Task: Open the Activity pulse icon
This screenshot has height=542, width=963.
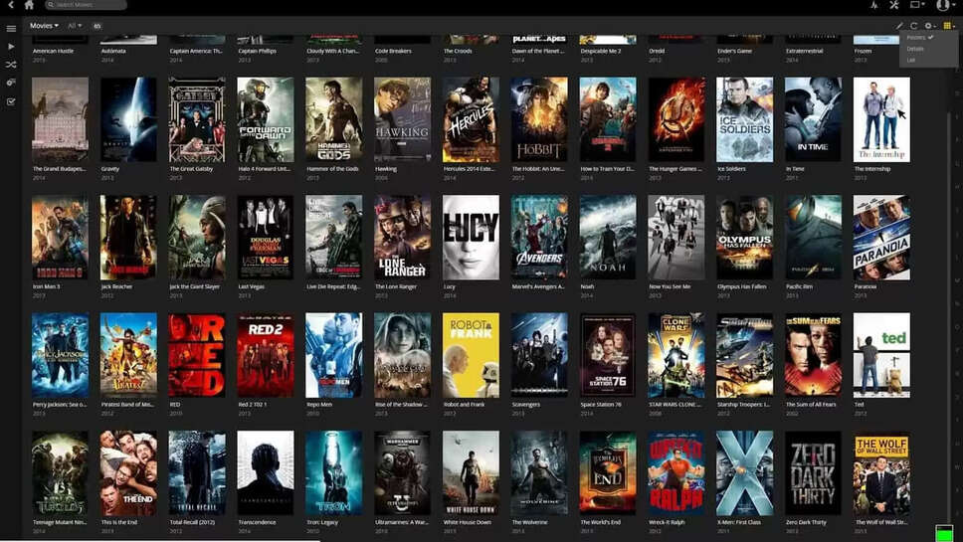Action: tap(873, 5)
